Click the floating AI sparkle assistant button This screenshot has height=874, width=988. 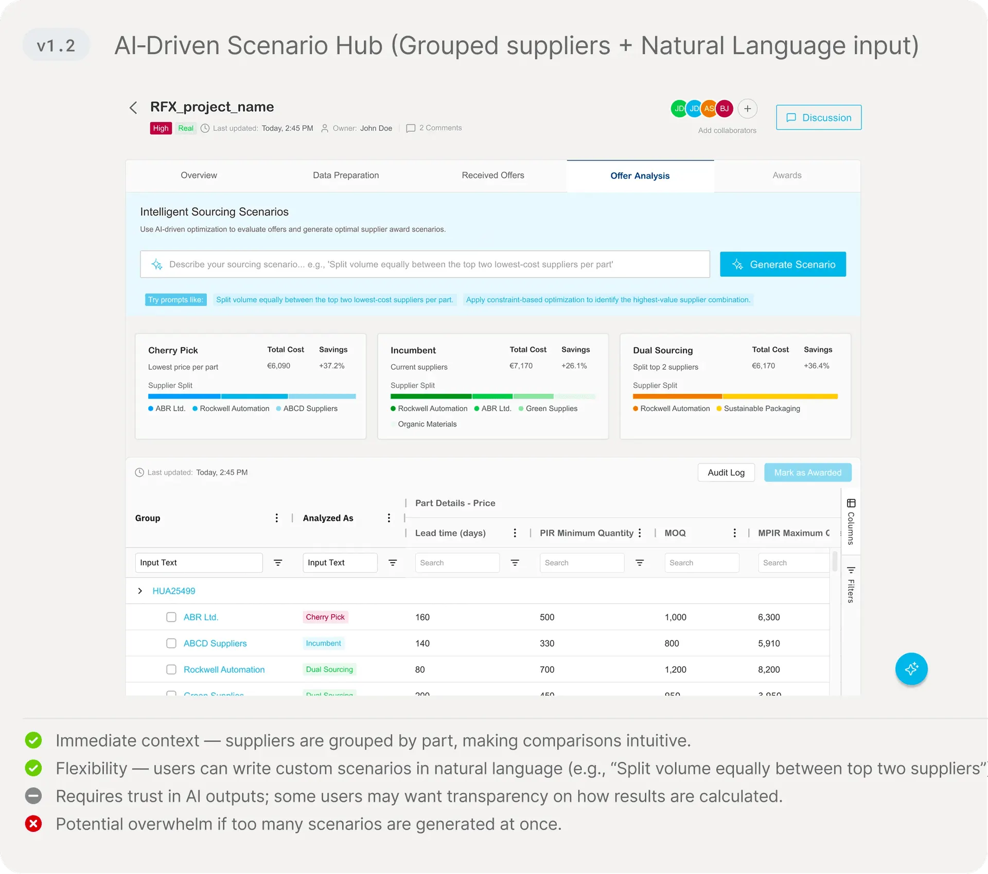tap(911, 669)
